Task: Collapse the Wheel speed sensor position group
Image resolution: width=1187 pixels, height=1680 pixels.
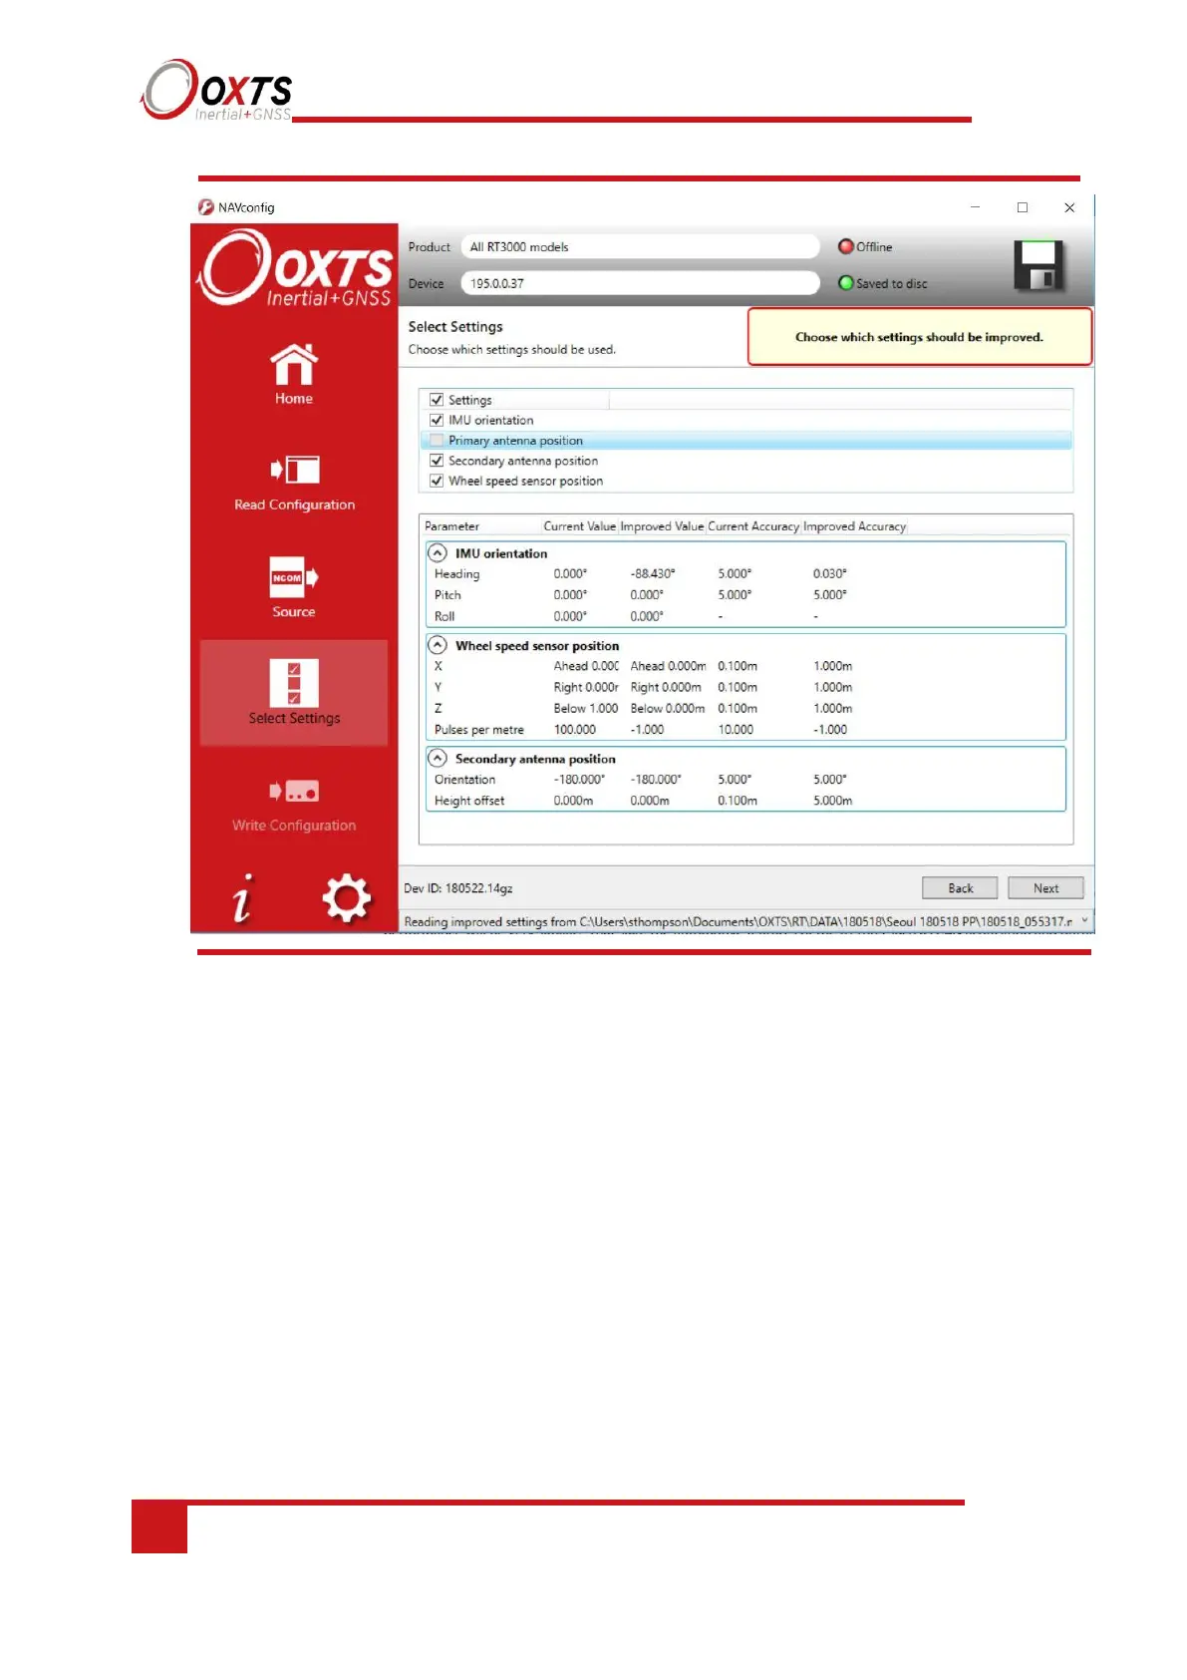Action: point(438,645)
